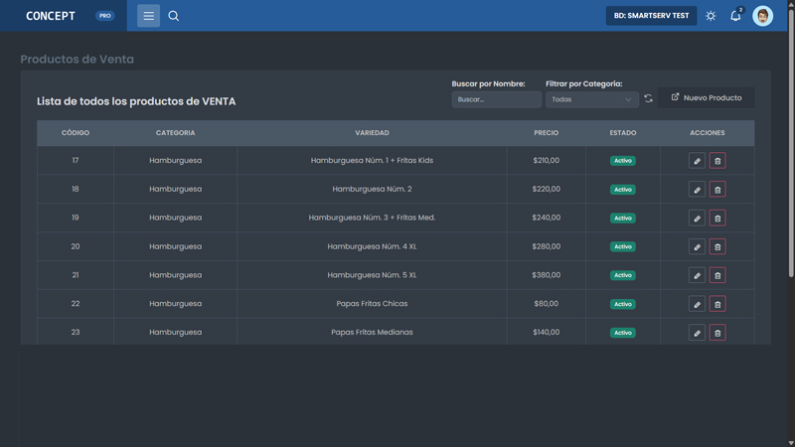
Task: Delete product code 18
Action: click(x=717, y=190)
